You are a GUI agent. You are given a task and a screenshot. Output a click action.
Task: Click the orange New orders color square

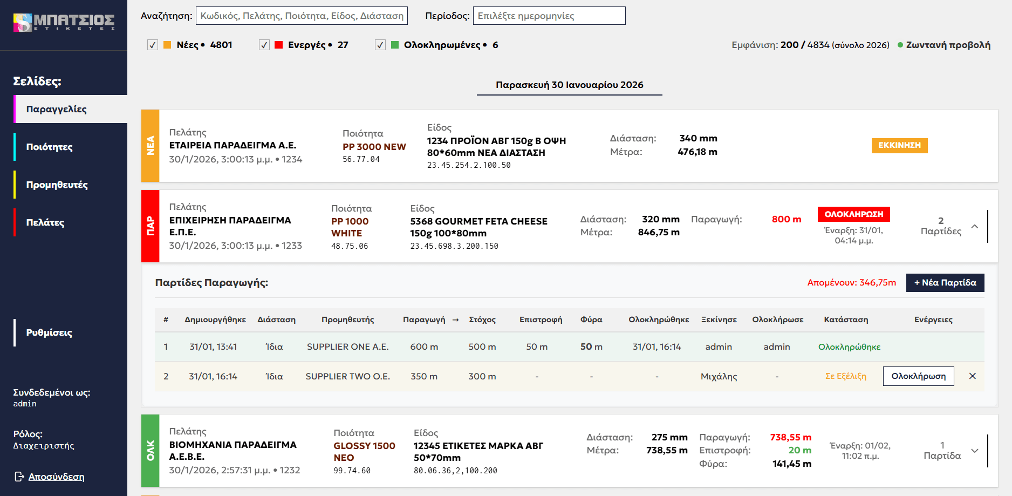coord(167,45)
